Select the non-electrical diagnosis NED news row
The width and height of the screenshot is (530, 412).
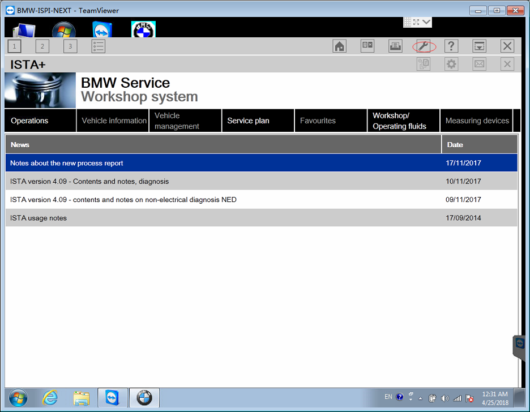261,200
